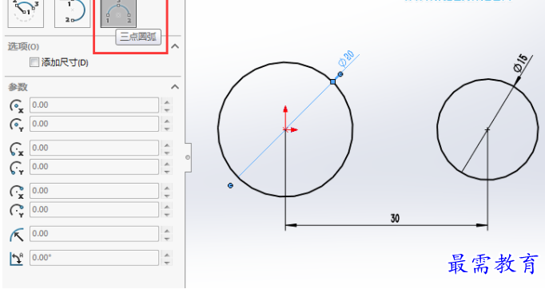Decrease start point Y with down arrow

tap(167, 171)
